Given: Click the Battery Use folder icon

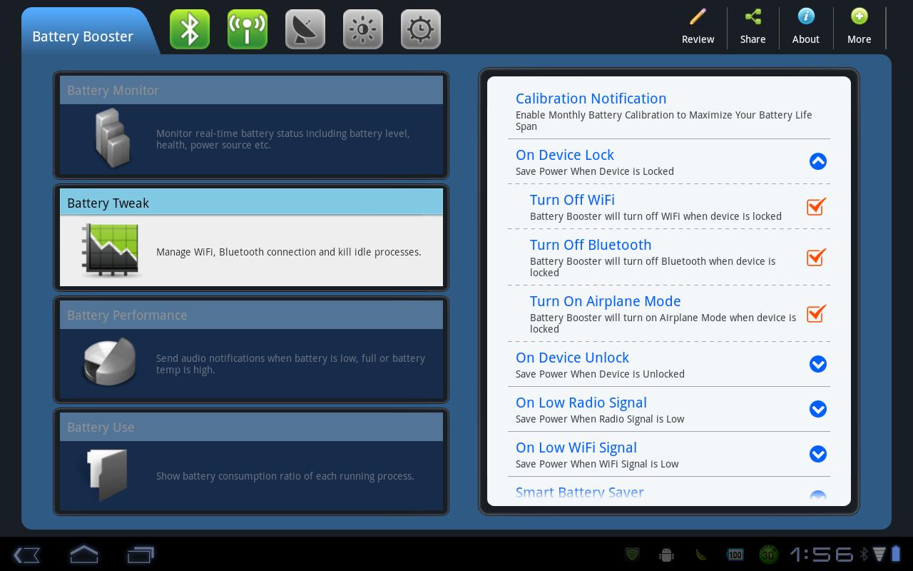Looking at the screenshot, I should tap(107, 474).
